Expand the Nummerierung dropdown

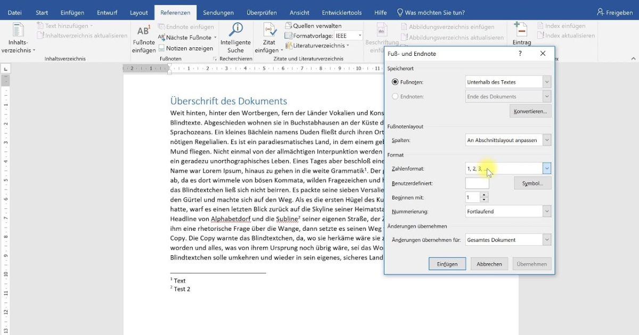tap(546, 211)
